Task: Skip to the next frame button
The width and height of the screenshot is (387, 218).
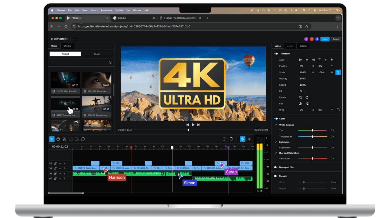Action: tap(198, 125)
